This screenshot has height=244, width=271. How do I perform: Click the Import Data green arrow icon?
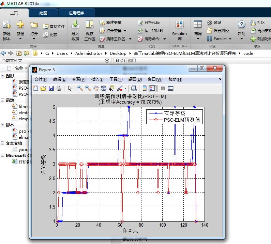pos(75,24)
